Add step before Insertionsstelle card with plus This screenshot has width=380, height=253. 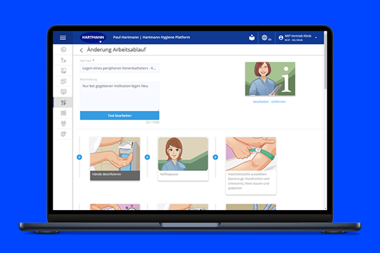coord(215,157)
